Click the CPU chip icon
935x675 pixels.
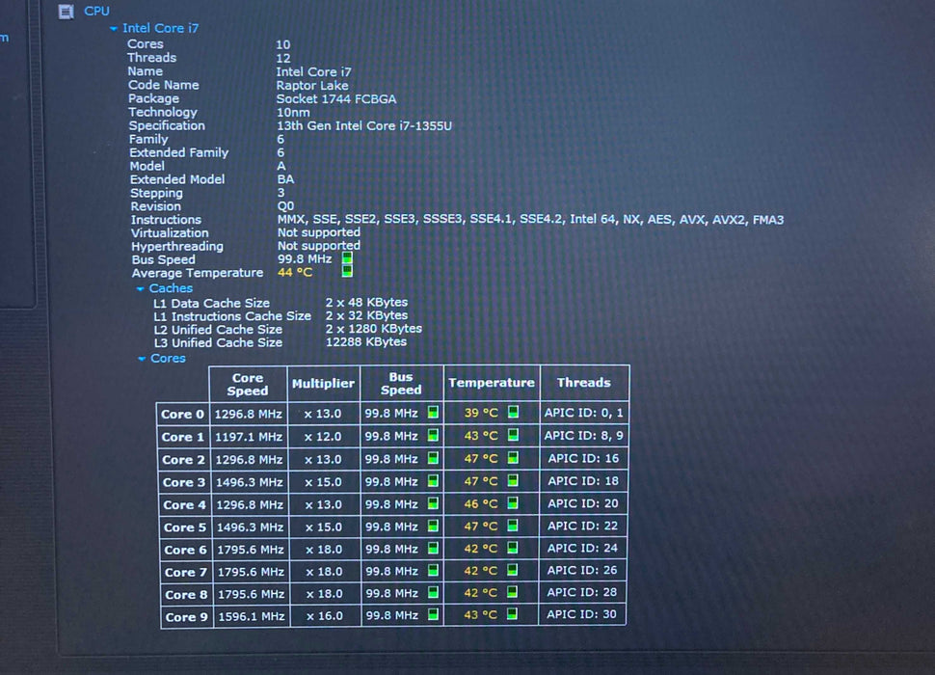tap(67, 12)
